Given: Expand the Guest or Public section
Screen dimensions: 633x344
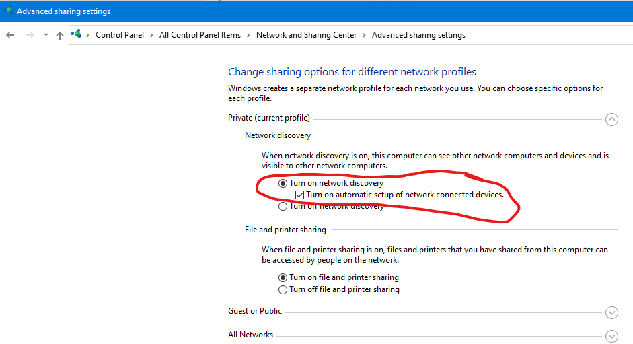Looking at the screenshot, I should point(611,312).
